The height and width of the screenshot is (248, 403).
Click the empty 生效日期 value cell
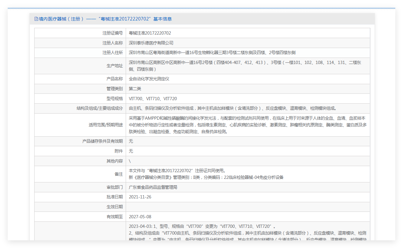click(248, 207)
